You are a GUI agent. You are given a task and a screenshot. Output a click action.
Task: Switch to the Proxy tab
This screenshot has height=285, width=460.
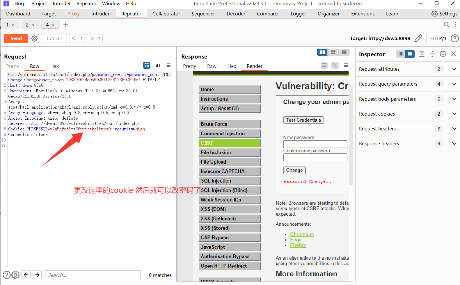[x=74, y=14]
